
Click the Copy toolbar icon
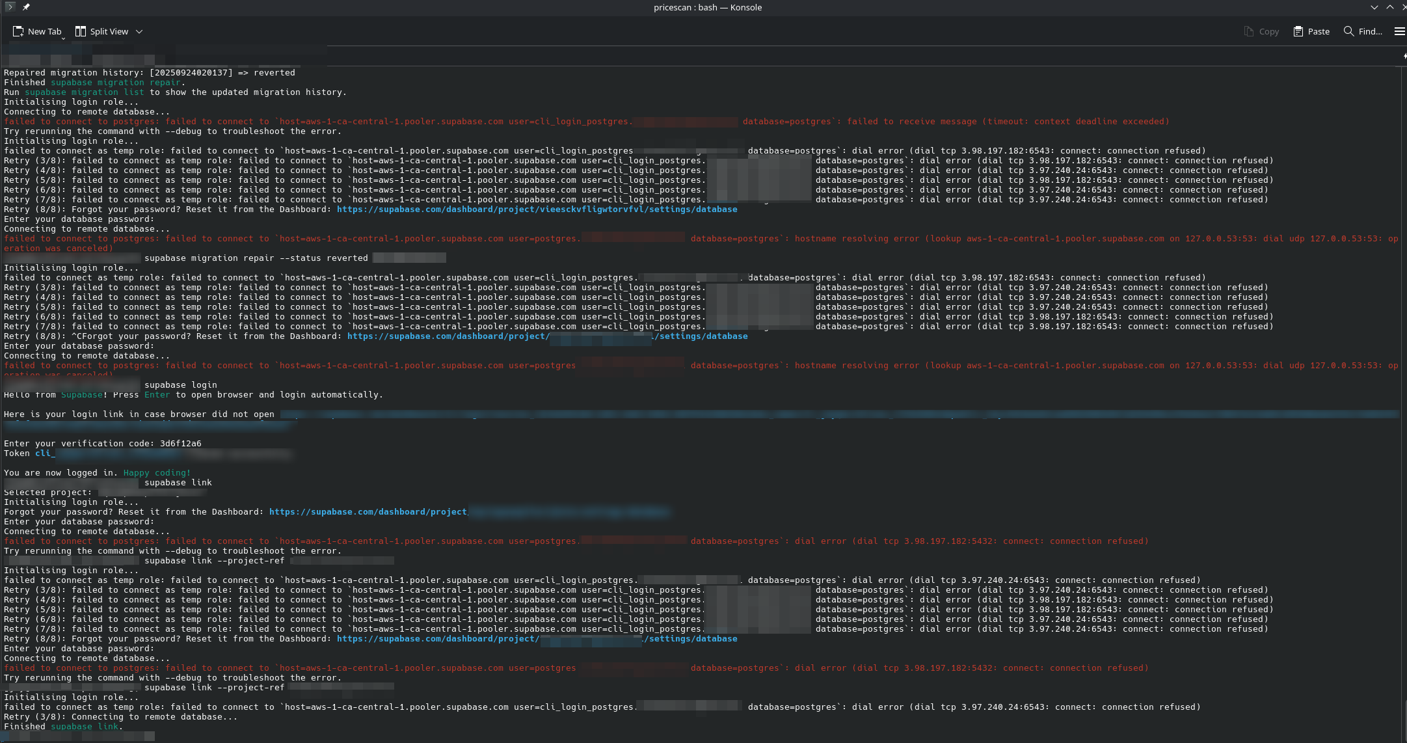1248,31
